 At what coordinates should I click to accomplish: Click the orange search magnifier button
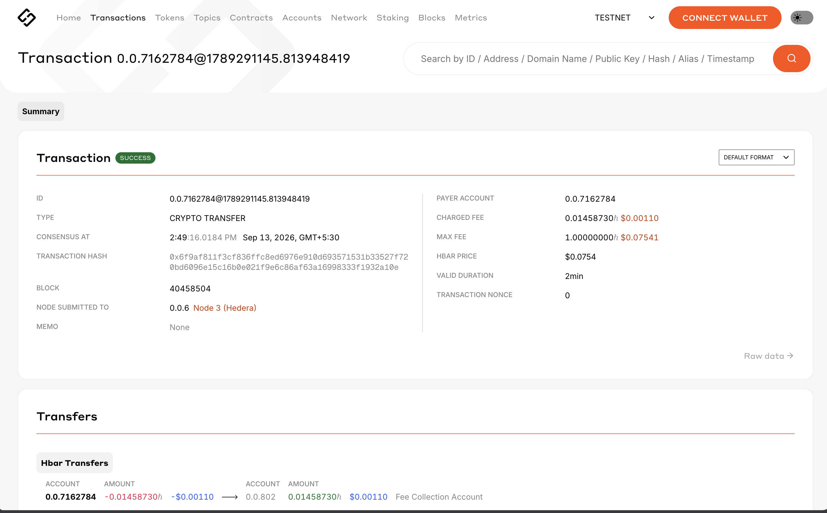791,58
